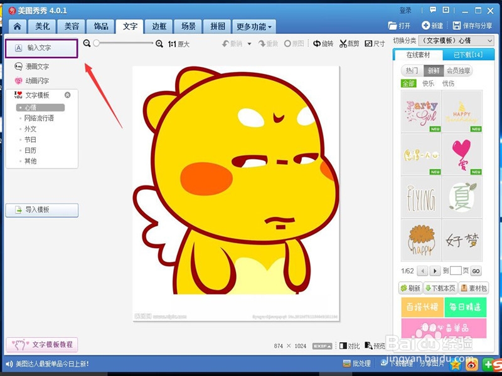Select 心情 template category
Viewport: 502px width, 376px height.
click(x=40, y=107)
